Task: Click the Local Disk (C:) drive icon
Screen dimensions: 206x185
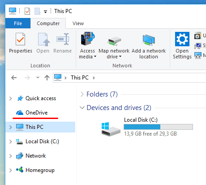Action: click(x=111, y=129)
